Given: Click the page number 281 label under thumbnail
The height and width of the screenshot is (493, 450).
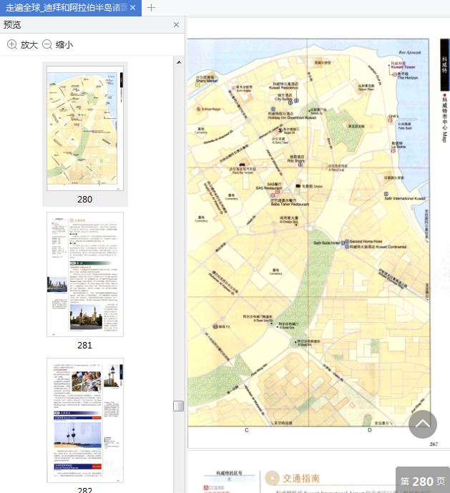Looking at the screenshot, I should point(85,345).
